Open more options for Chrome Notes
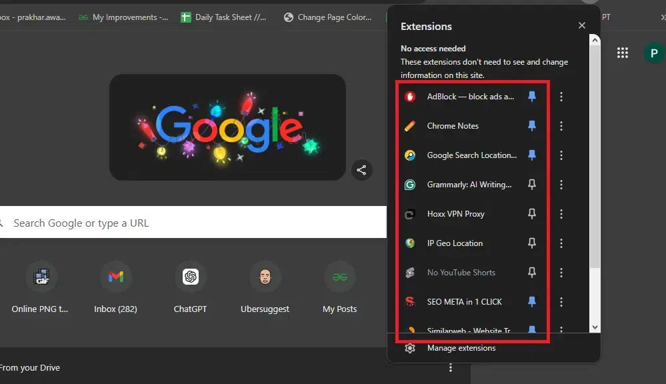Viewport: 666px width, 384px height. point(561,126)
